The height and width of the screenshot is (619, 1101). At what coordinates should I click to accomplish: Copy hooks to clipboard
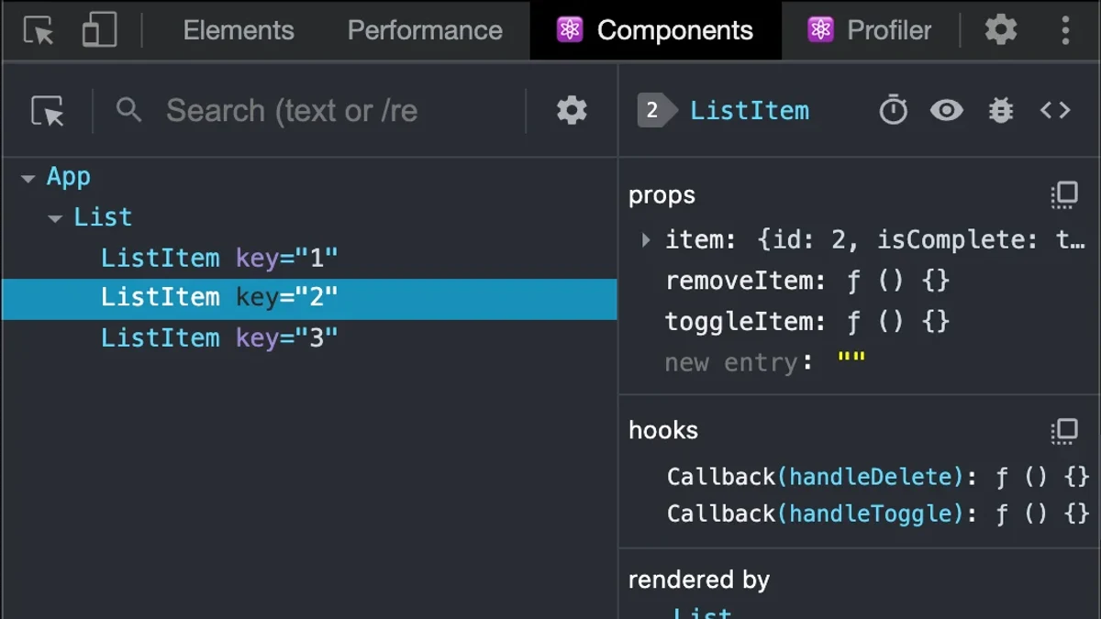tap(1064, 430)
